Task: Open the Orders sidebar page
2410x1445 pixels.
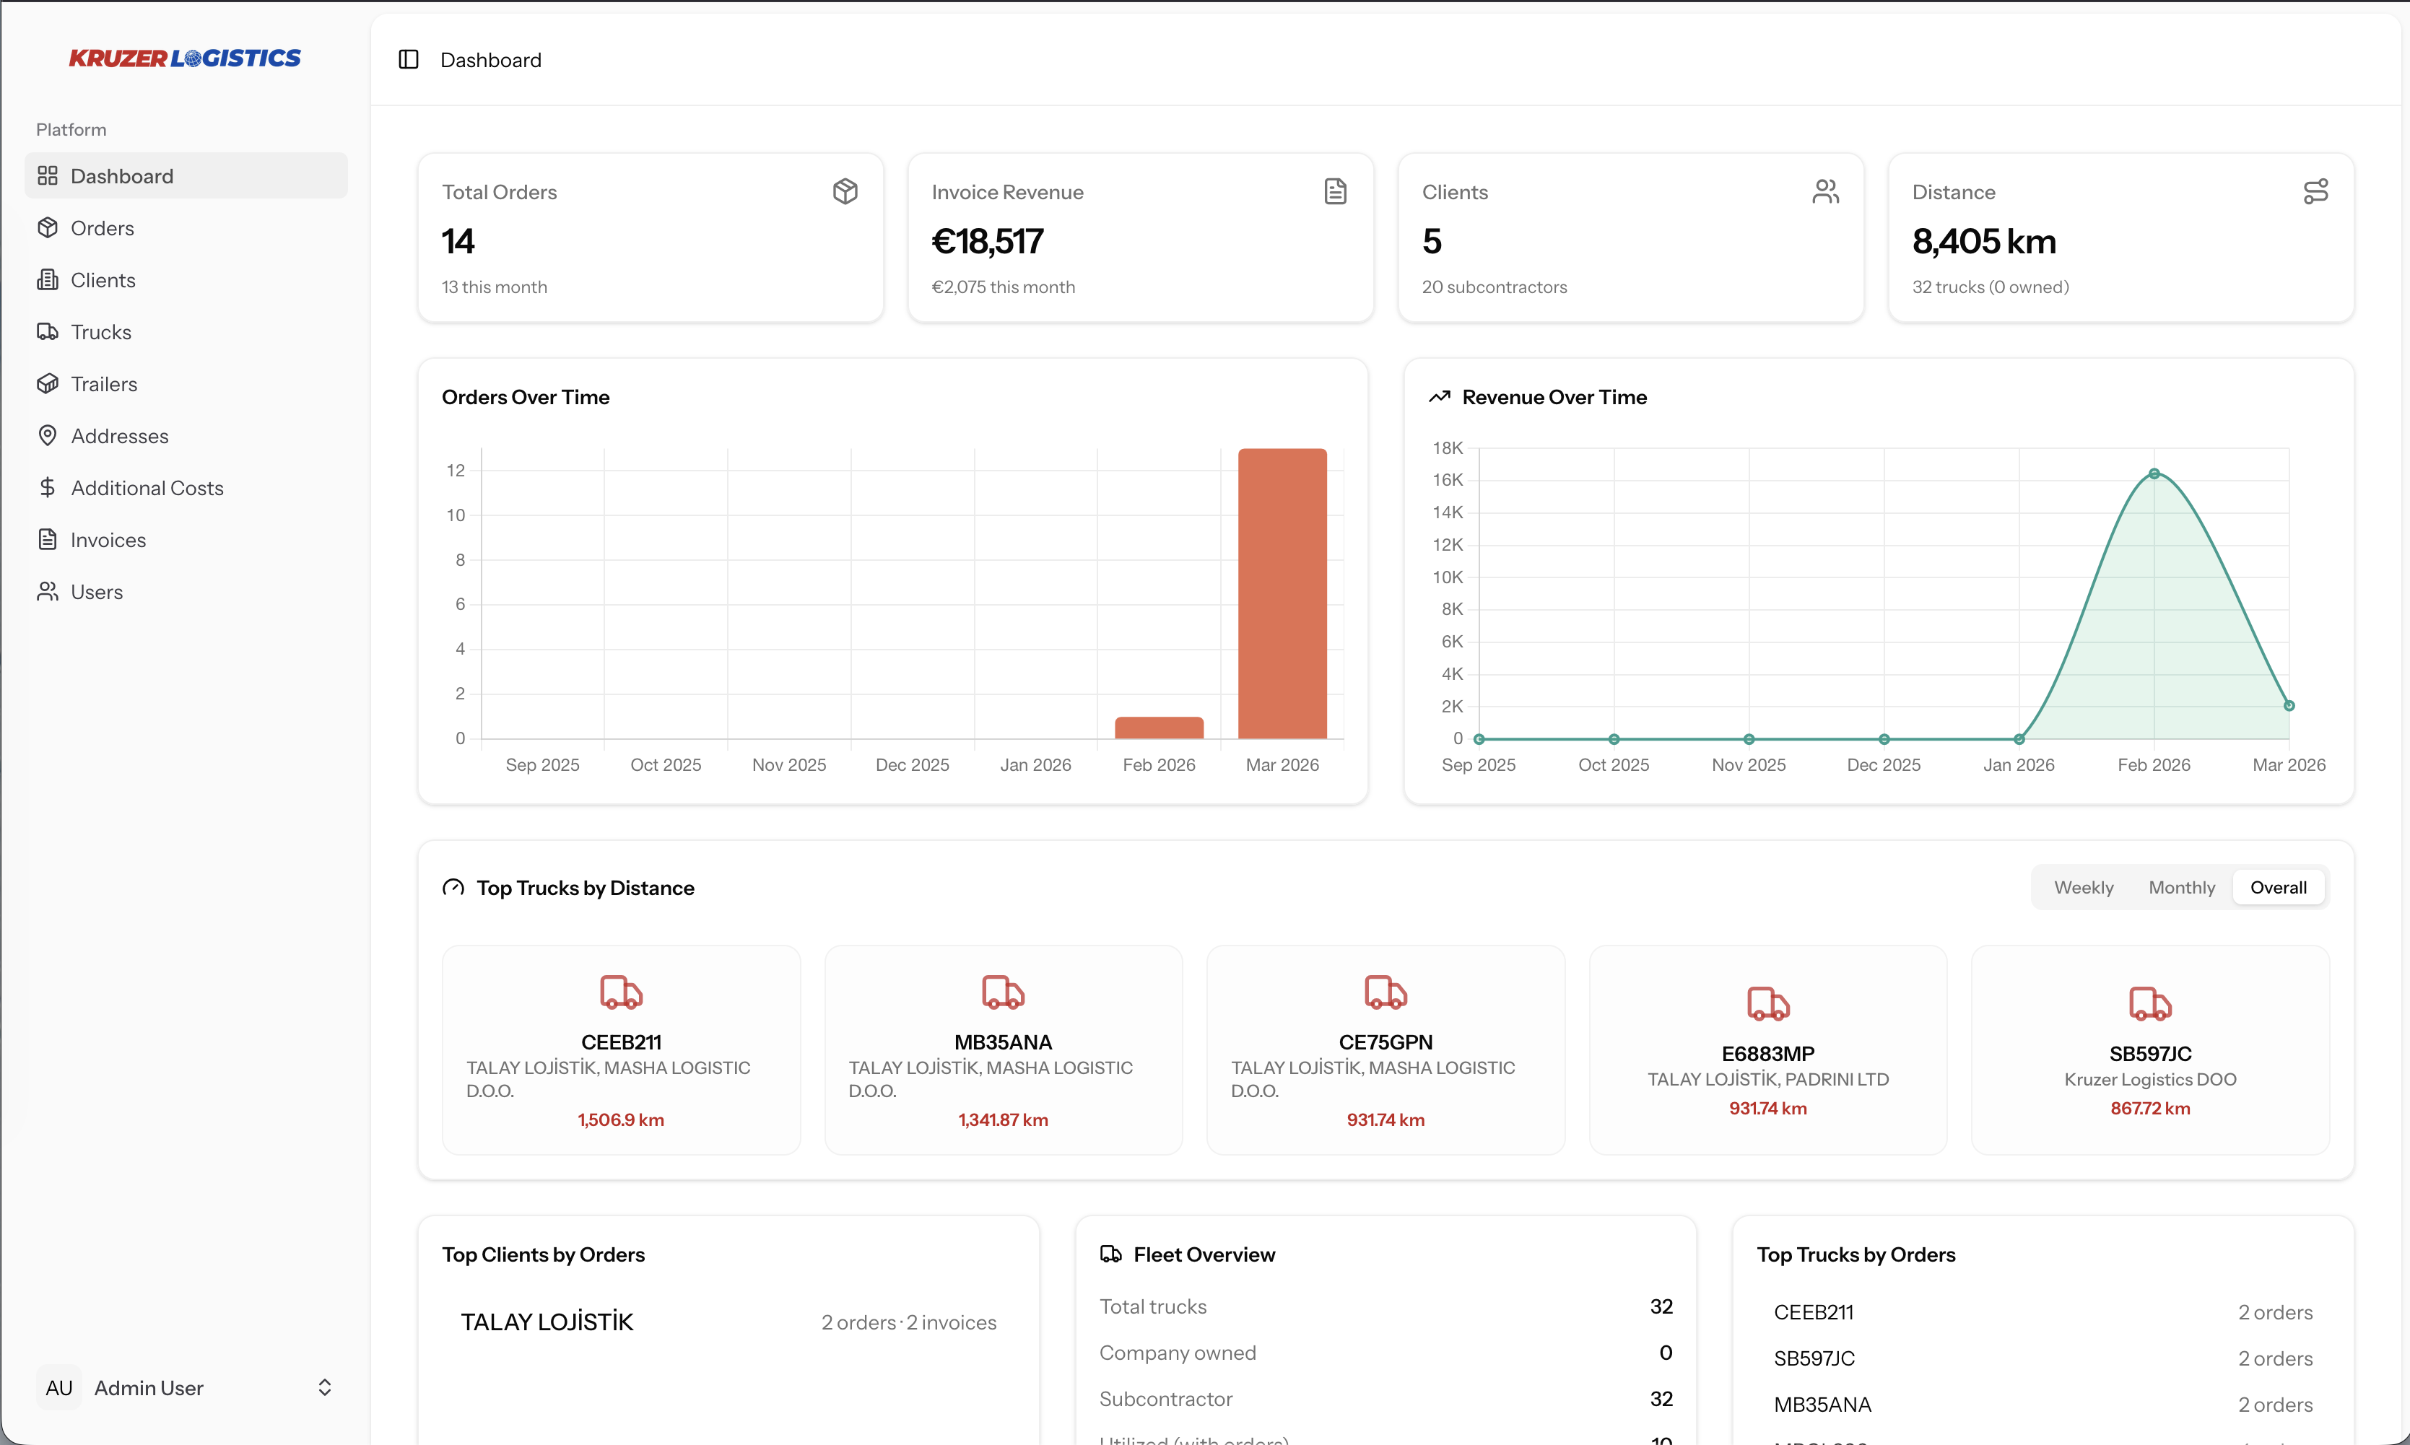Action: [x=103, y=228]
